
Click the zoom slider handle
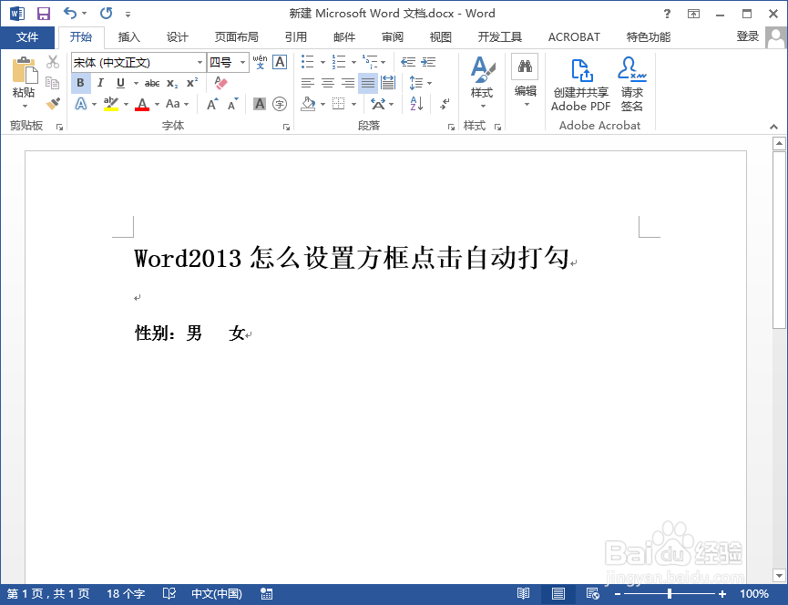point(670,594)
